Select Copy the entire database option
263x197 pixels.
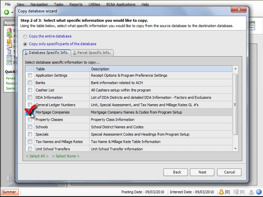point(25,36)
